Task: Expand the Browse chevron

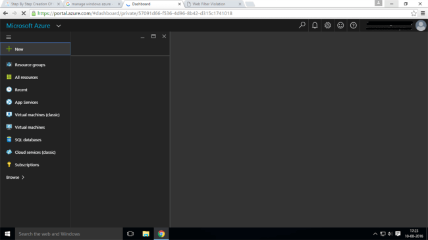Action: [23, 178]
